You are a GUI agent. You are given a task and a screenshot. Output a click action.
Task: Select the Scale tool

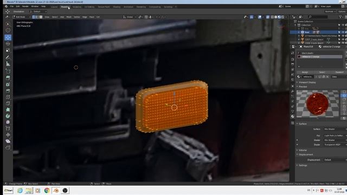[x=8, y=50]
